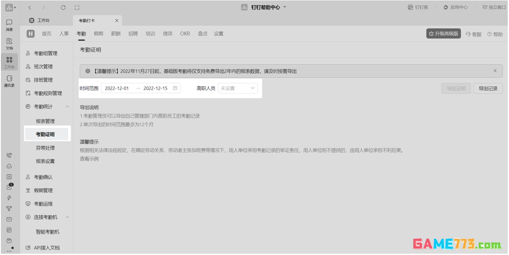
Task: Open the 消息 messages icon in sidebar
Action: [9, 24]
